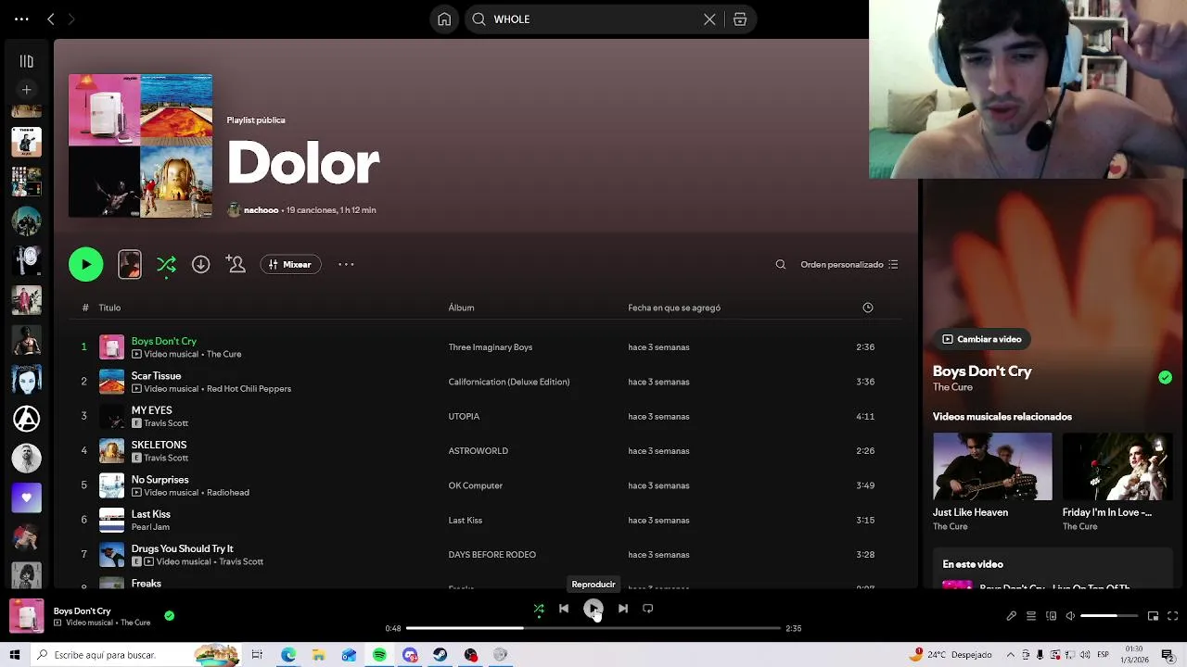Open the Steam icon in the taskbar

click(440, 655)
